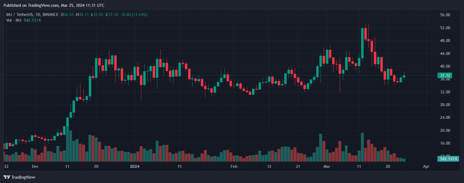
Task: Click the 542.531K volume value in the legend
Action: [x=32, y=20]
